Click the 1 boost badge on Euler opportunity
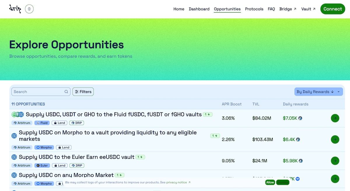Image resolution: width=350 pixels, height=191 pixels. [x=141, y=157]
